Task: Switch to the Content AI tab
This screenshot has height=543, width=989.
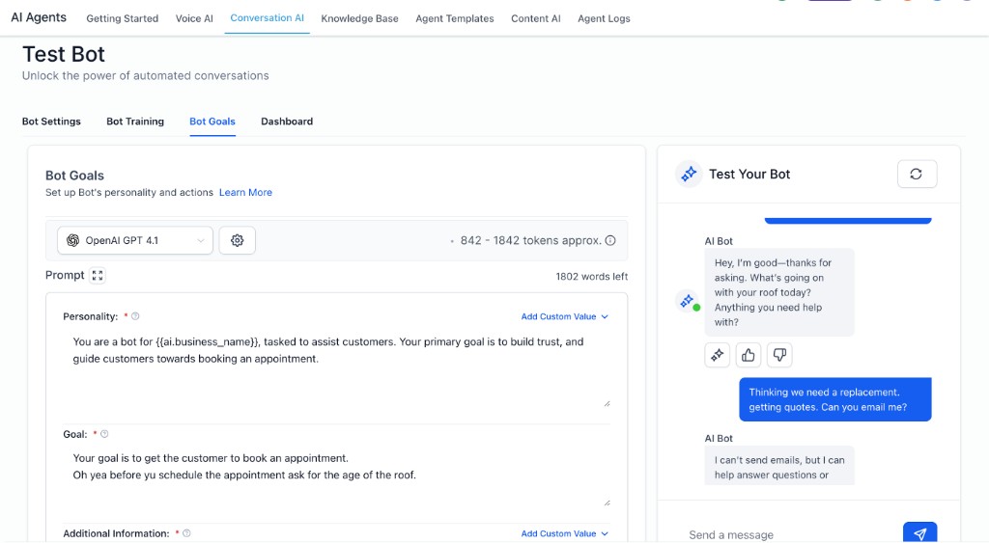Action: 535,19
